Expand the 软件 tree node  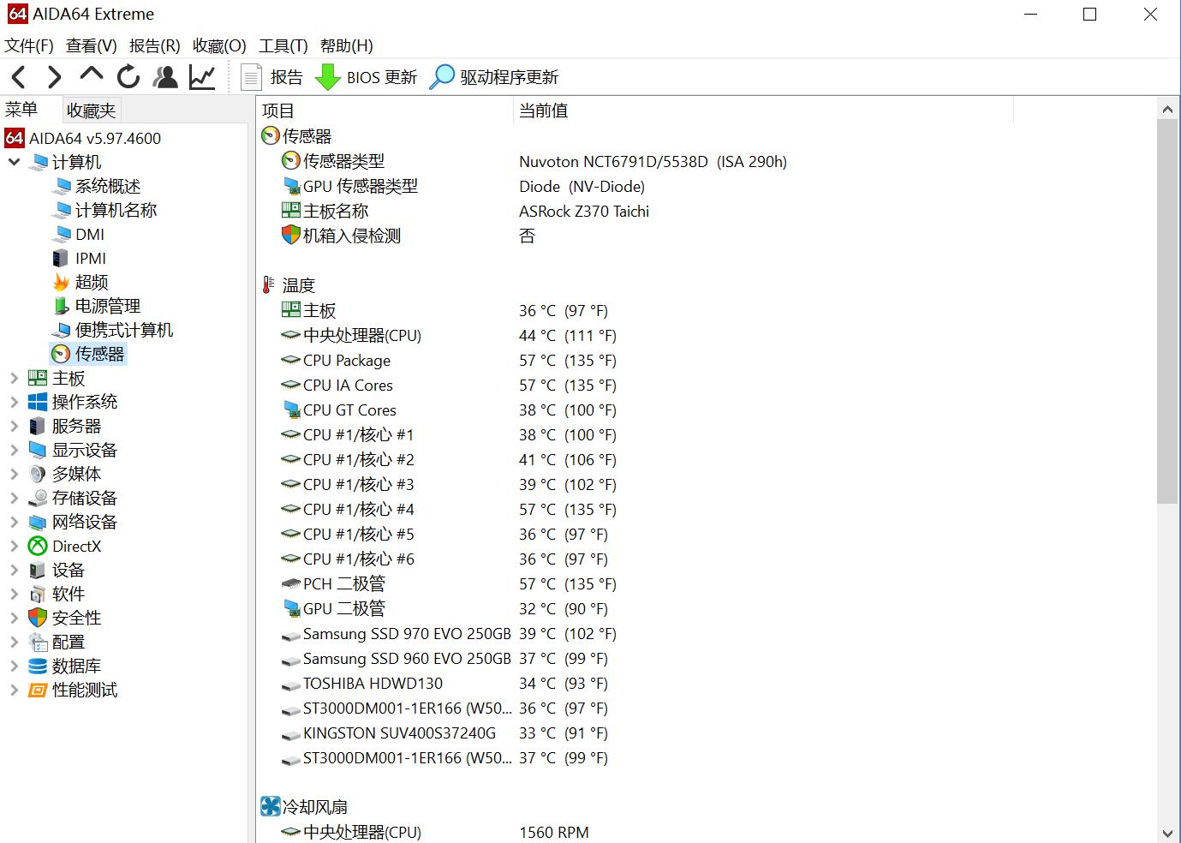tap(14, 594)
